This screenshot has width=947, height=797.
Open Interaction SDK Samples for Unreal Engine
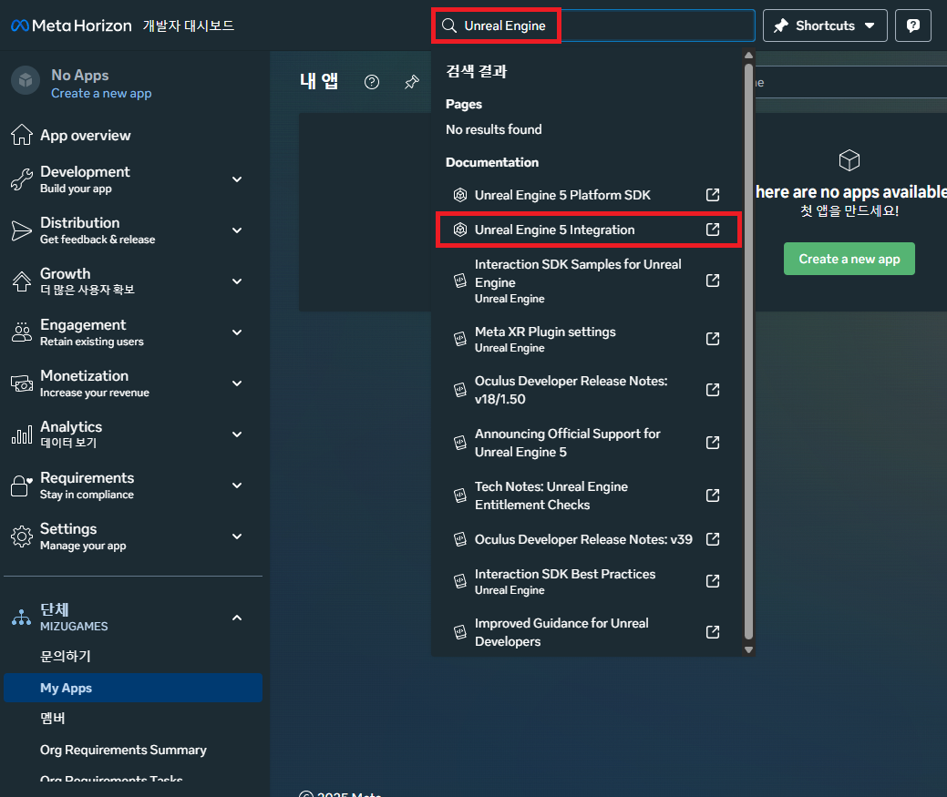click(586, 281)
